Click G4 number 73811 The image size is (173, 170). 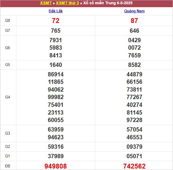click(x=134, y=90)
